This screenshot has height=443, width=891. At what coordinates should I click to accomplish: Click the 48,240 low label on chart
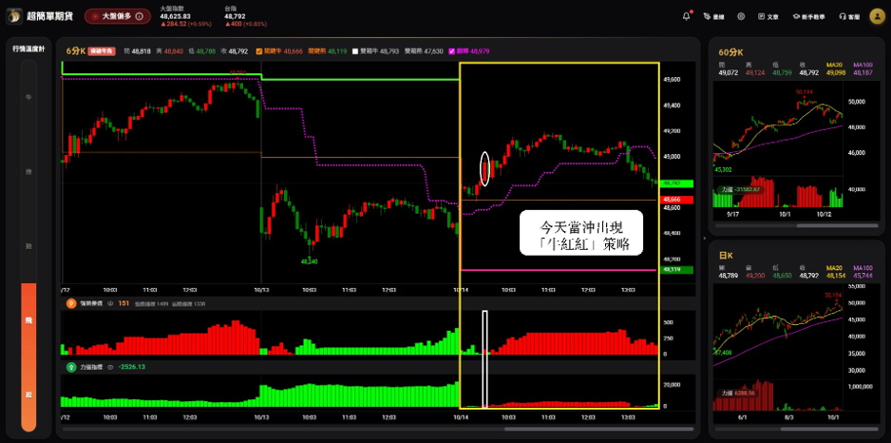pos(309,261)
